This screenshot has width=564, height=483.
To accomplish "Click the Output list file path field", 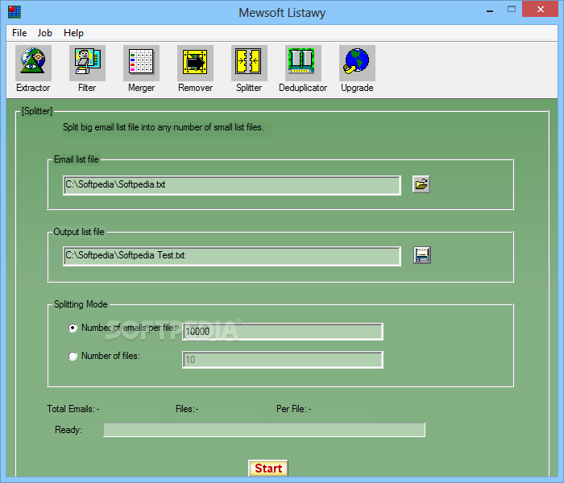I will [x=232, y=256].
